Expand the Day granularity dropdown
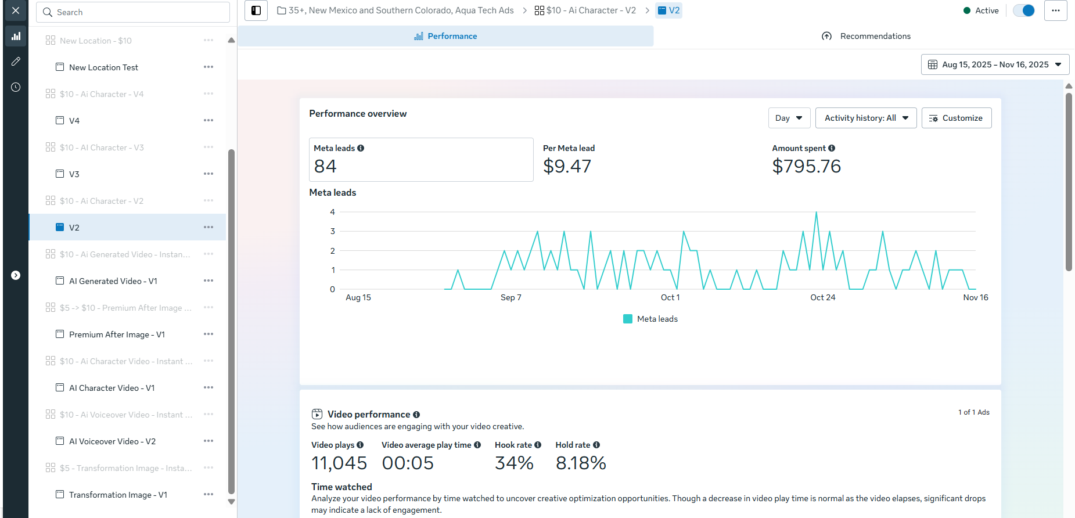 (x=789, y=118)
